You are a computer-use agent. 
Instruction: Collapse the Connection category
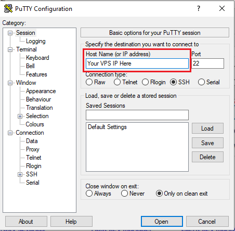(10, 133)
